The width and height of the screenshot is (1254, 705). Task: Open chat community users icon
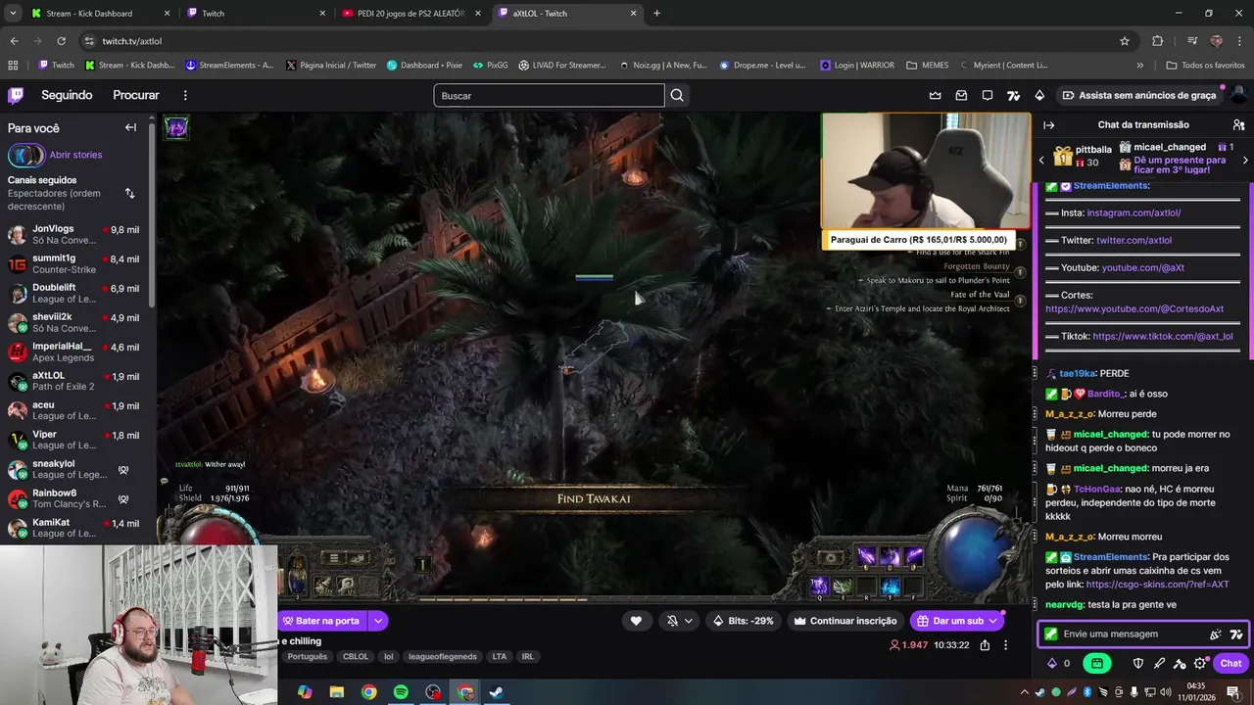(x=1238, y=125)
